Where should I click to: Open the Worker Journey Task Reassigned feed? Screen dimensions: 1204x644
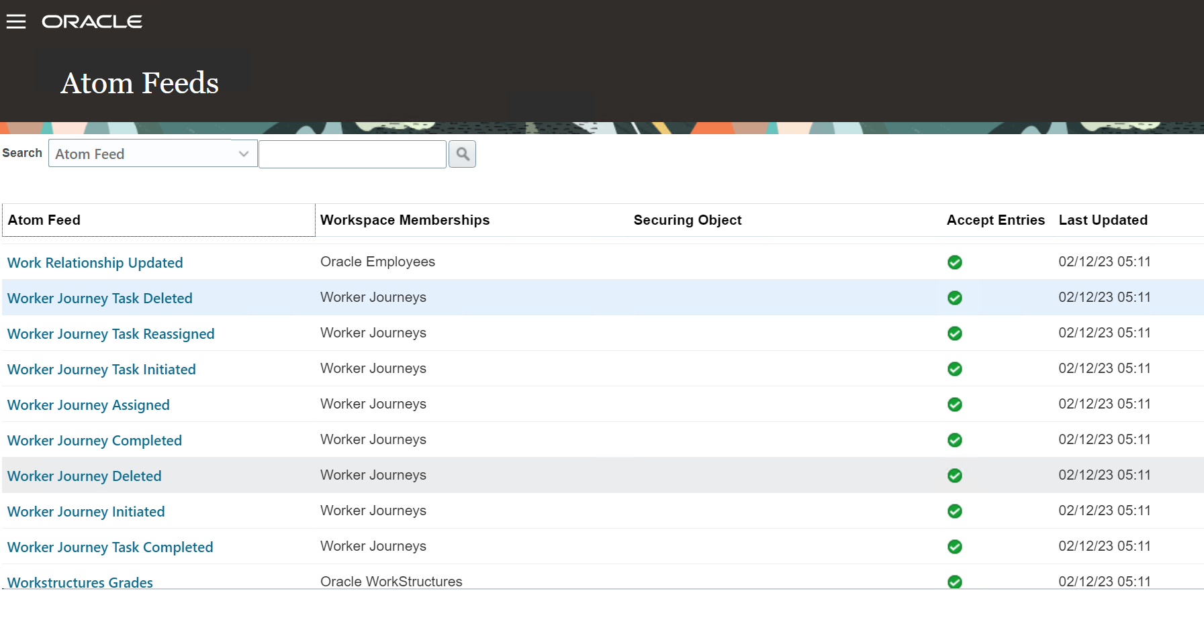pyautogui.click(x=110, y=333)
